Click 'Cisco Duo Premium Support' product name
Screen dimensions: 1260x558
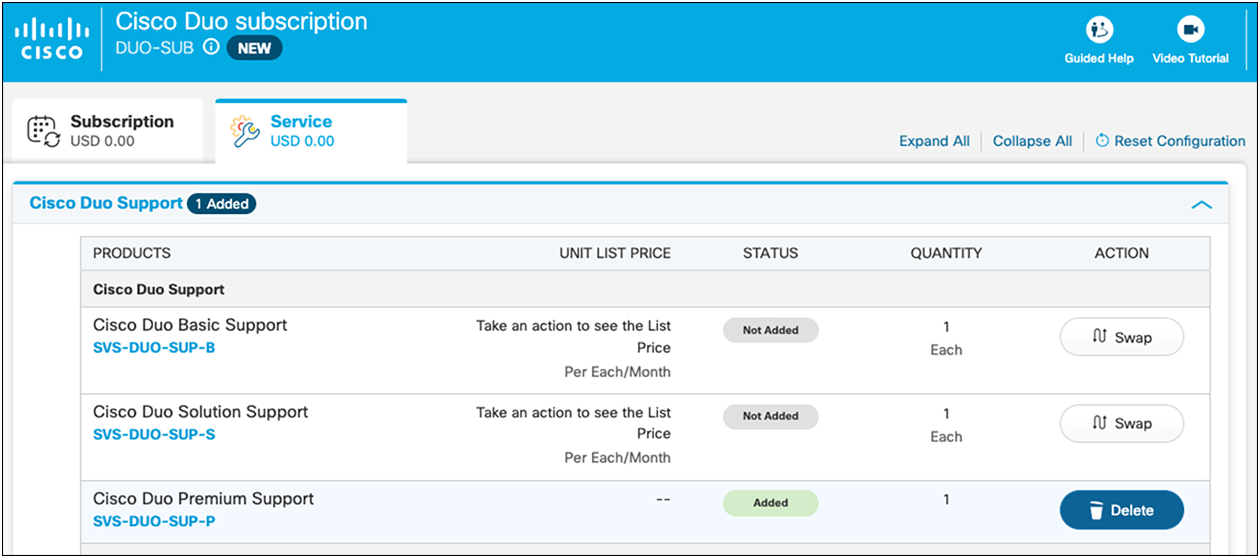click(x=203, y=498)
